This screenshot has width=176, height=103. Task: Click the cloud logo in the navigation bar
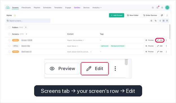pos(8,8)
